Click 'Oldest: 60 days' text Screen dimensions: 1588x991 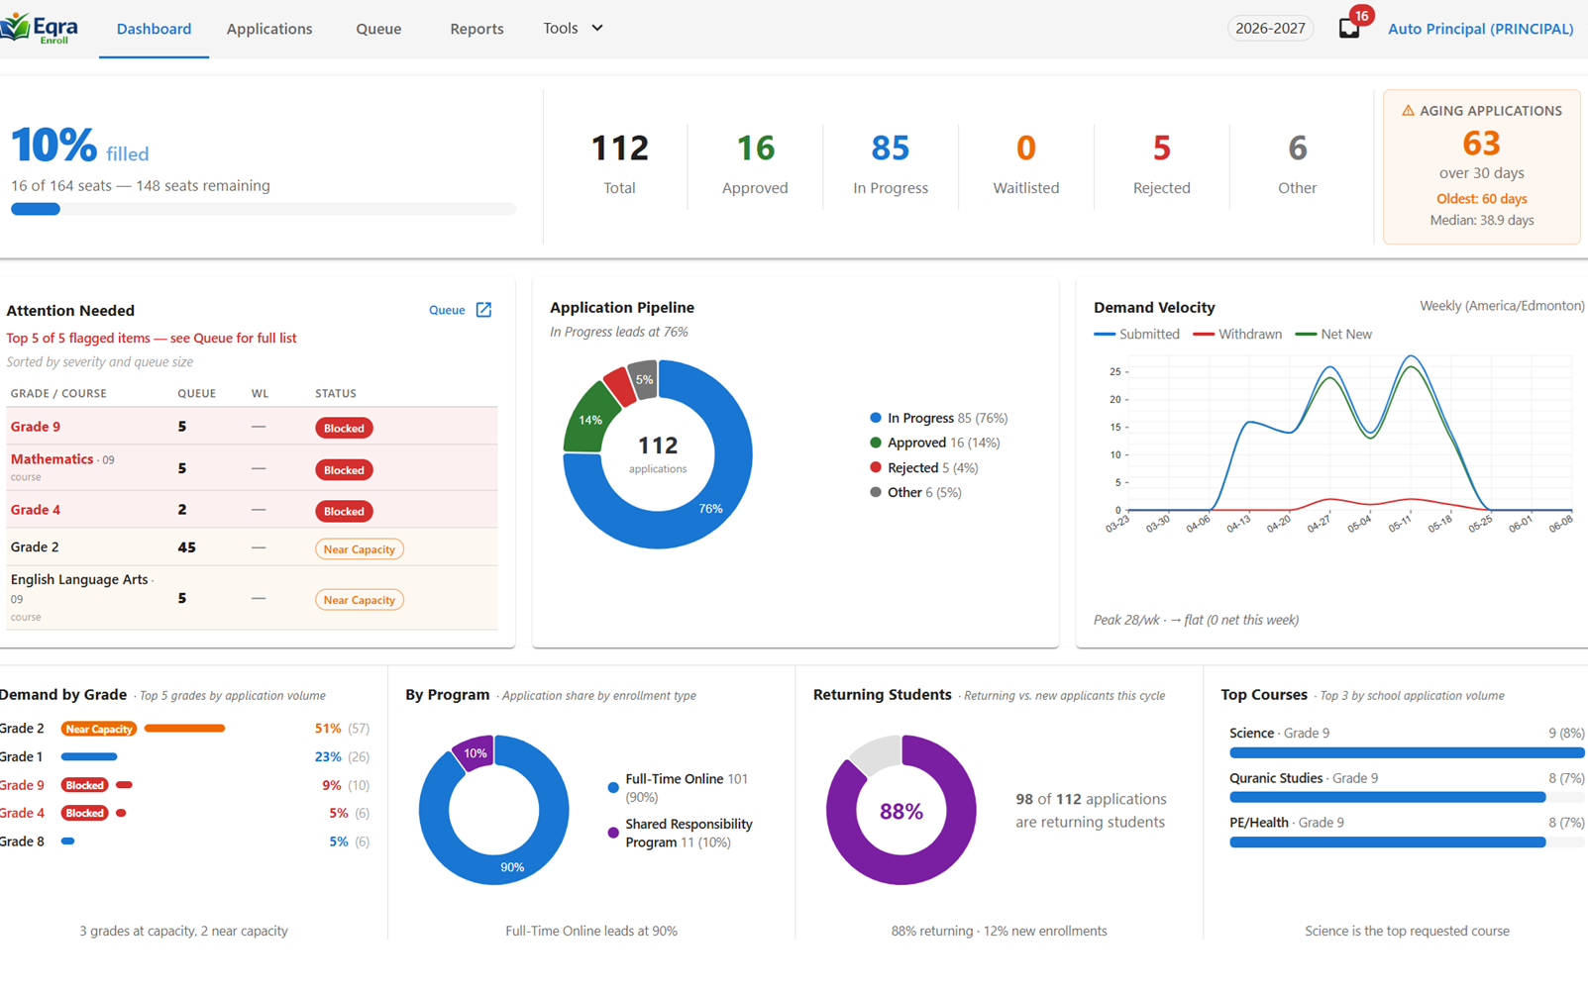(1481, 199)
